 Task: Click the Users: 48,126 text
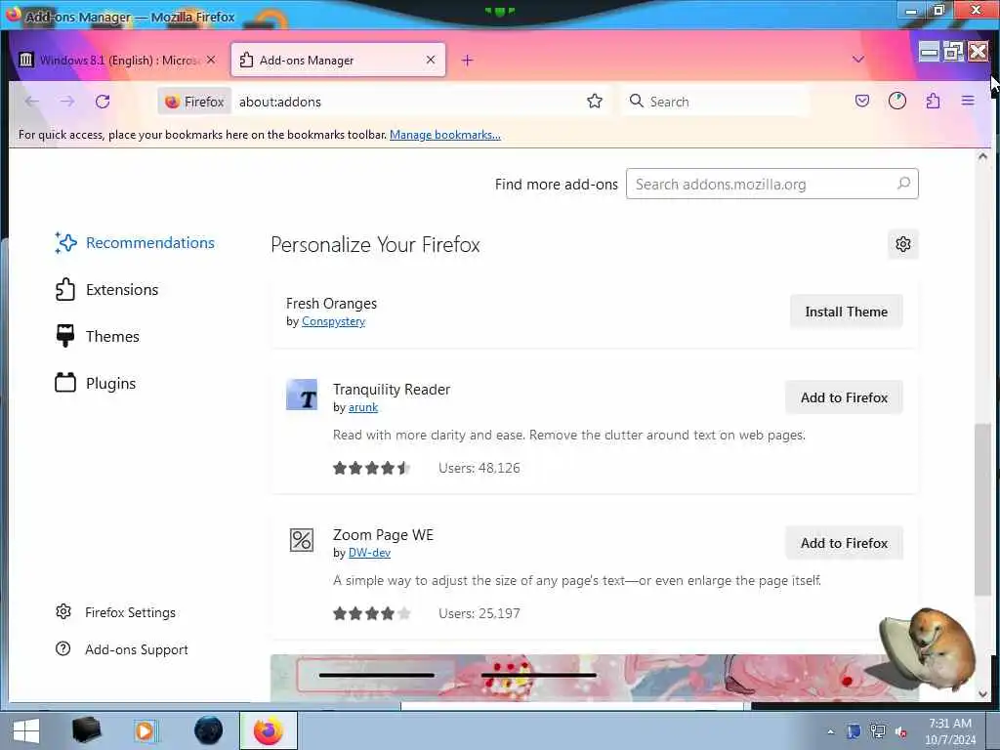(479, 468)
